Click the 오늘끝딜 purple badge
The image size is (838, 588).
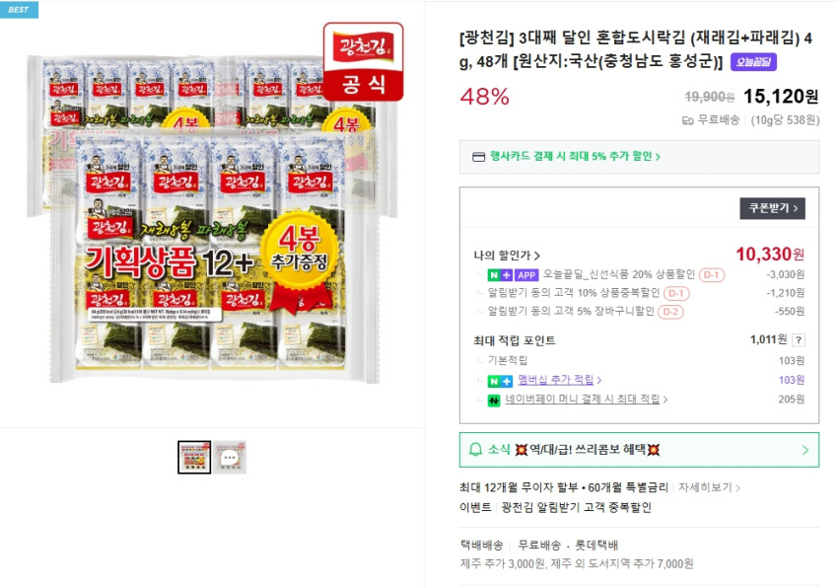[x=753, y=62]
